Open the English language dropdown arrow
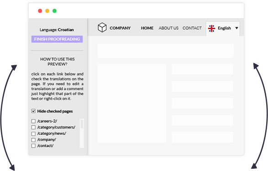This screenshot has height=171, width=268. click(x=236, y=28)
